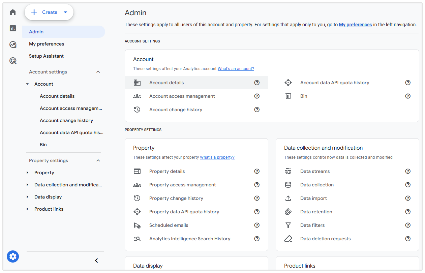Click help icon next to Data streams
This screenshot has height=273, width=425.
(408, 171)
